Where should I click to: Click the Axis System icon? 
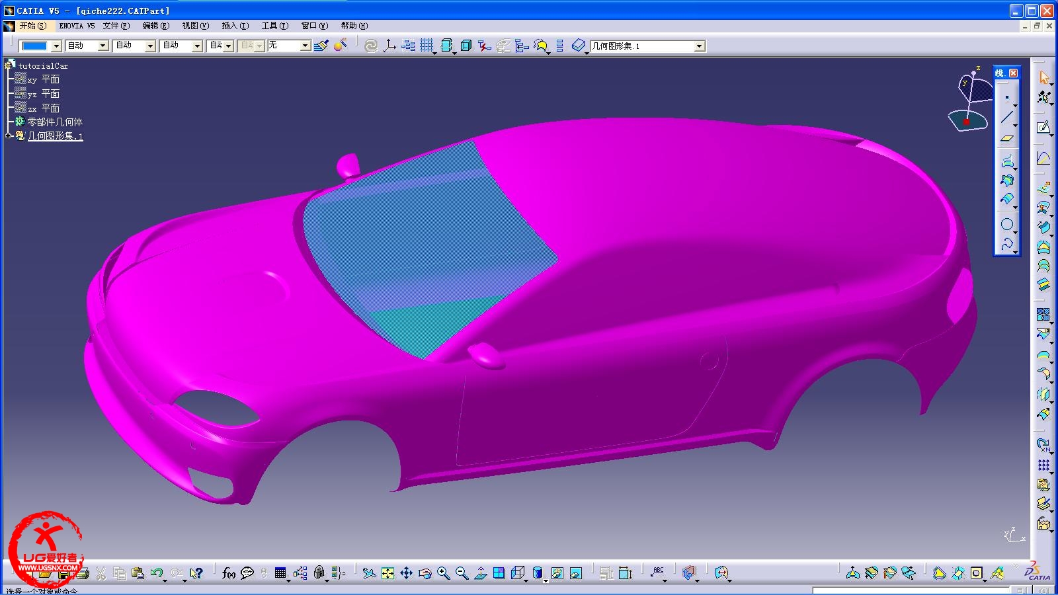(389, 46)
